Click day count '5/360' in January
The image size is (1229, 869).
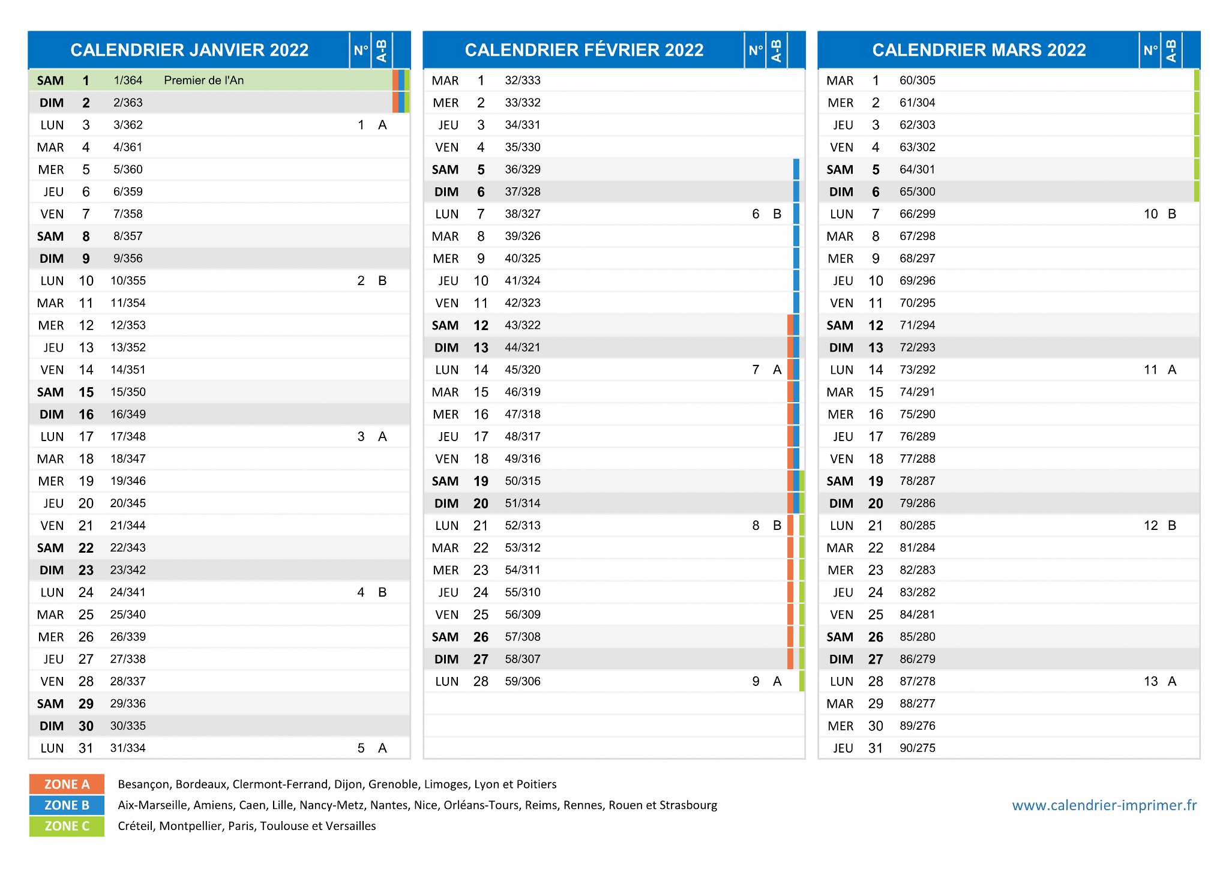[128, 169]
